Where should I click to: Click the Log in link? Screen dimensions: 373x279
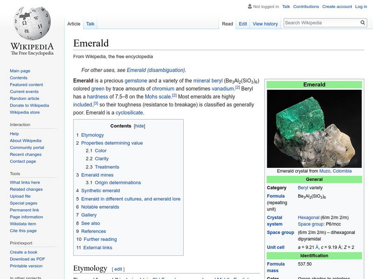[361, 7]
